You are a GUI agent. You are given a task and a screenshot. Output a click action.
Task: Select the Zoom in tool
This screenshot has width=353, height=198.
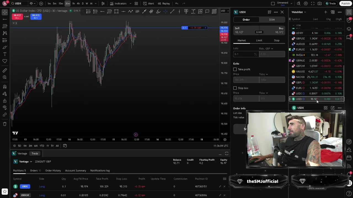point(5,78)
